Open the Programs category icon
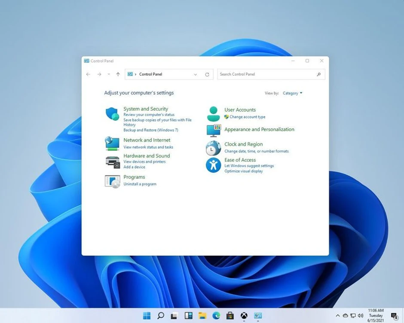This screenshot has height=323, width=404. point(113,181)
